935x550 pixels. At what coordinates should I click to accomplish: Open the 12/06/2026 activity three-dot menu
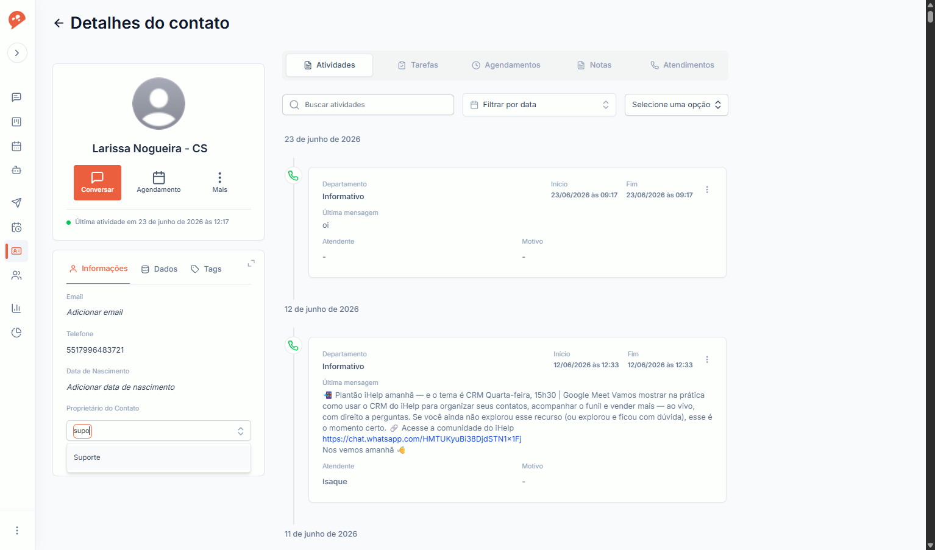[707, 360]
